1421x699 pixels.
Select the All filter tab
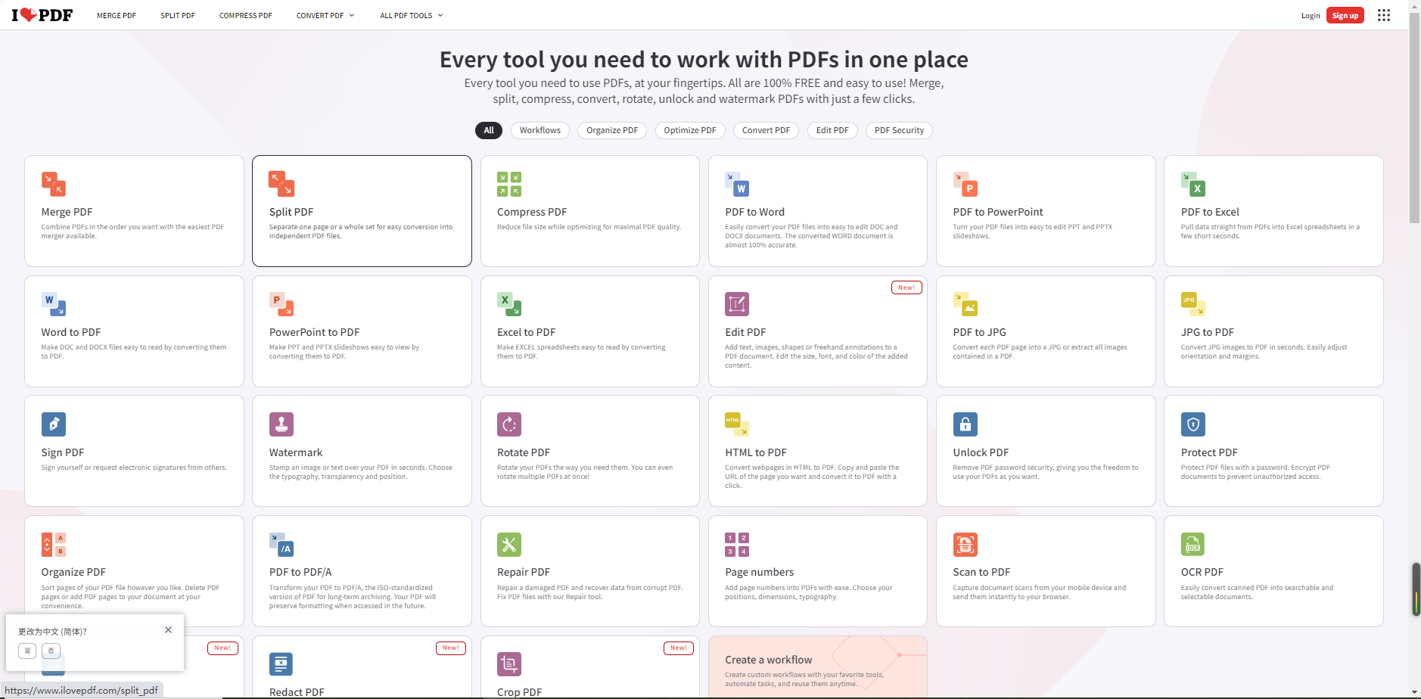[489, 130]
